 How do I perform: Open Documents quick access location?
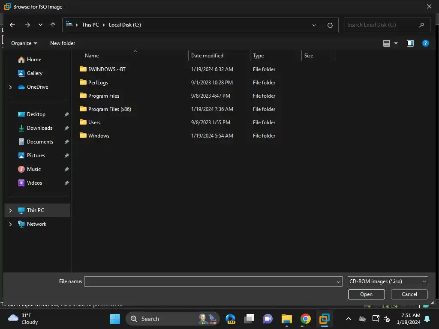pyautogui.click(x=40, y=142)
